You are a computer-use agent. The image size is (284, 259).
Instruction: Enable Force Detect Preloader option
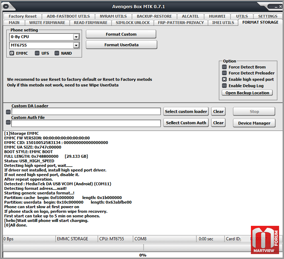click(x=224, y=73)
